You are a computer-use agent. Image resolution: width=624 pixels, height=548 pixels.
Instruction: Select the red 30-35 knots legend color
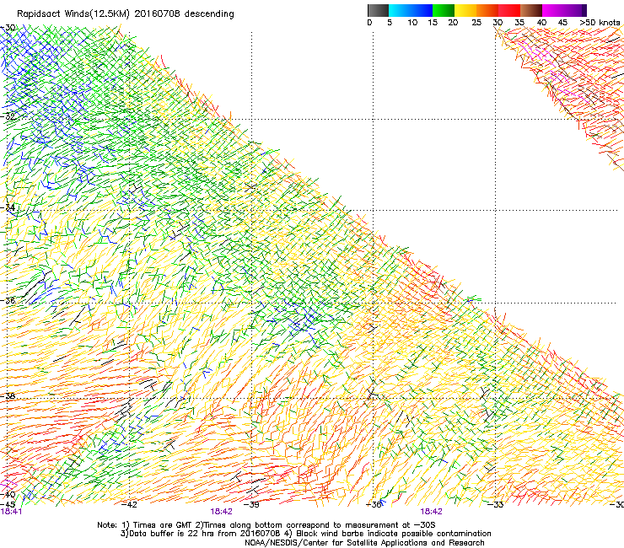click(x=509, y=10)
